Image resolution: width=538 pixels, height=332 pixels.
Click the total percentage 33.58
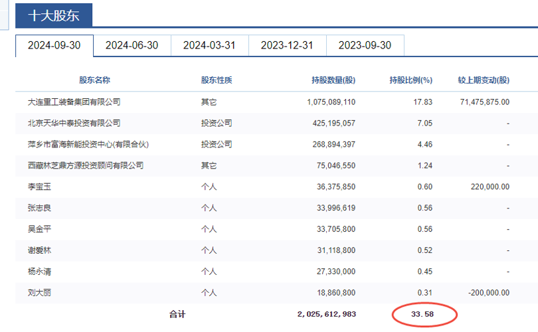point(422,314)
